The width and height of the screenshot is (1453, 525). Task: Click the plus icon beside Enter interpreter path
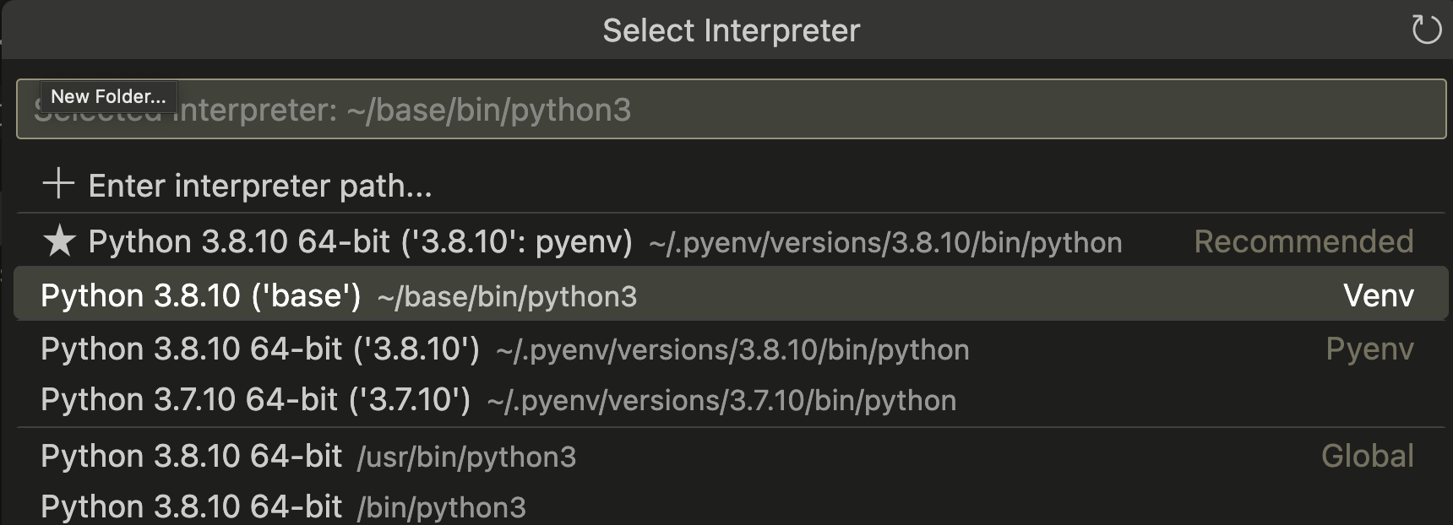pyautogui.click(x=58, y=184)
